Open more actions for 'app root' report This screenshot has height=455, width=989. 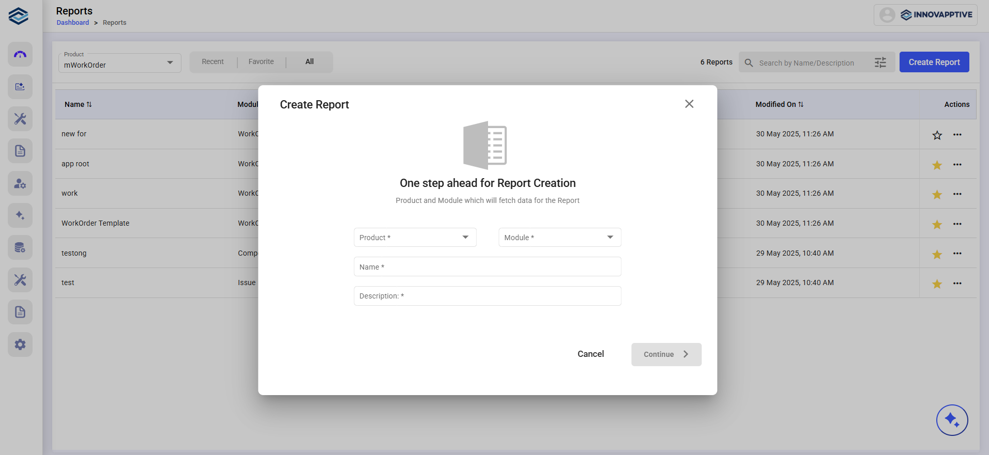pos(957,165)
